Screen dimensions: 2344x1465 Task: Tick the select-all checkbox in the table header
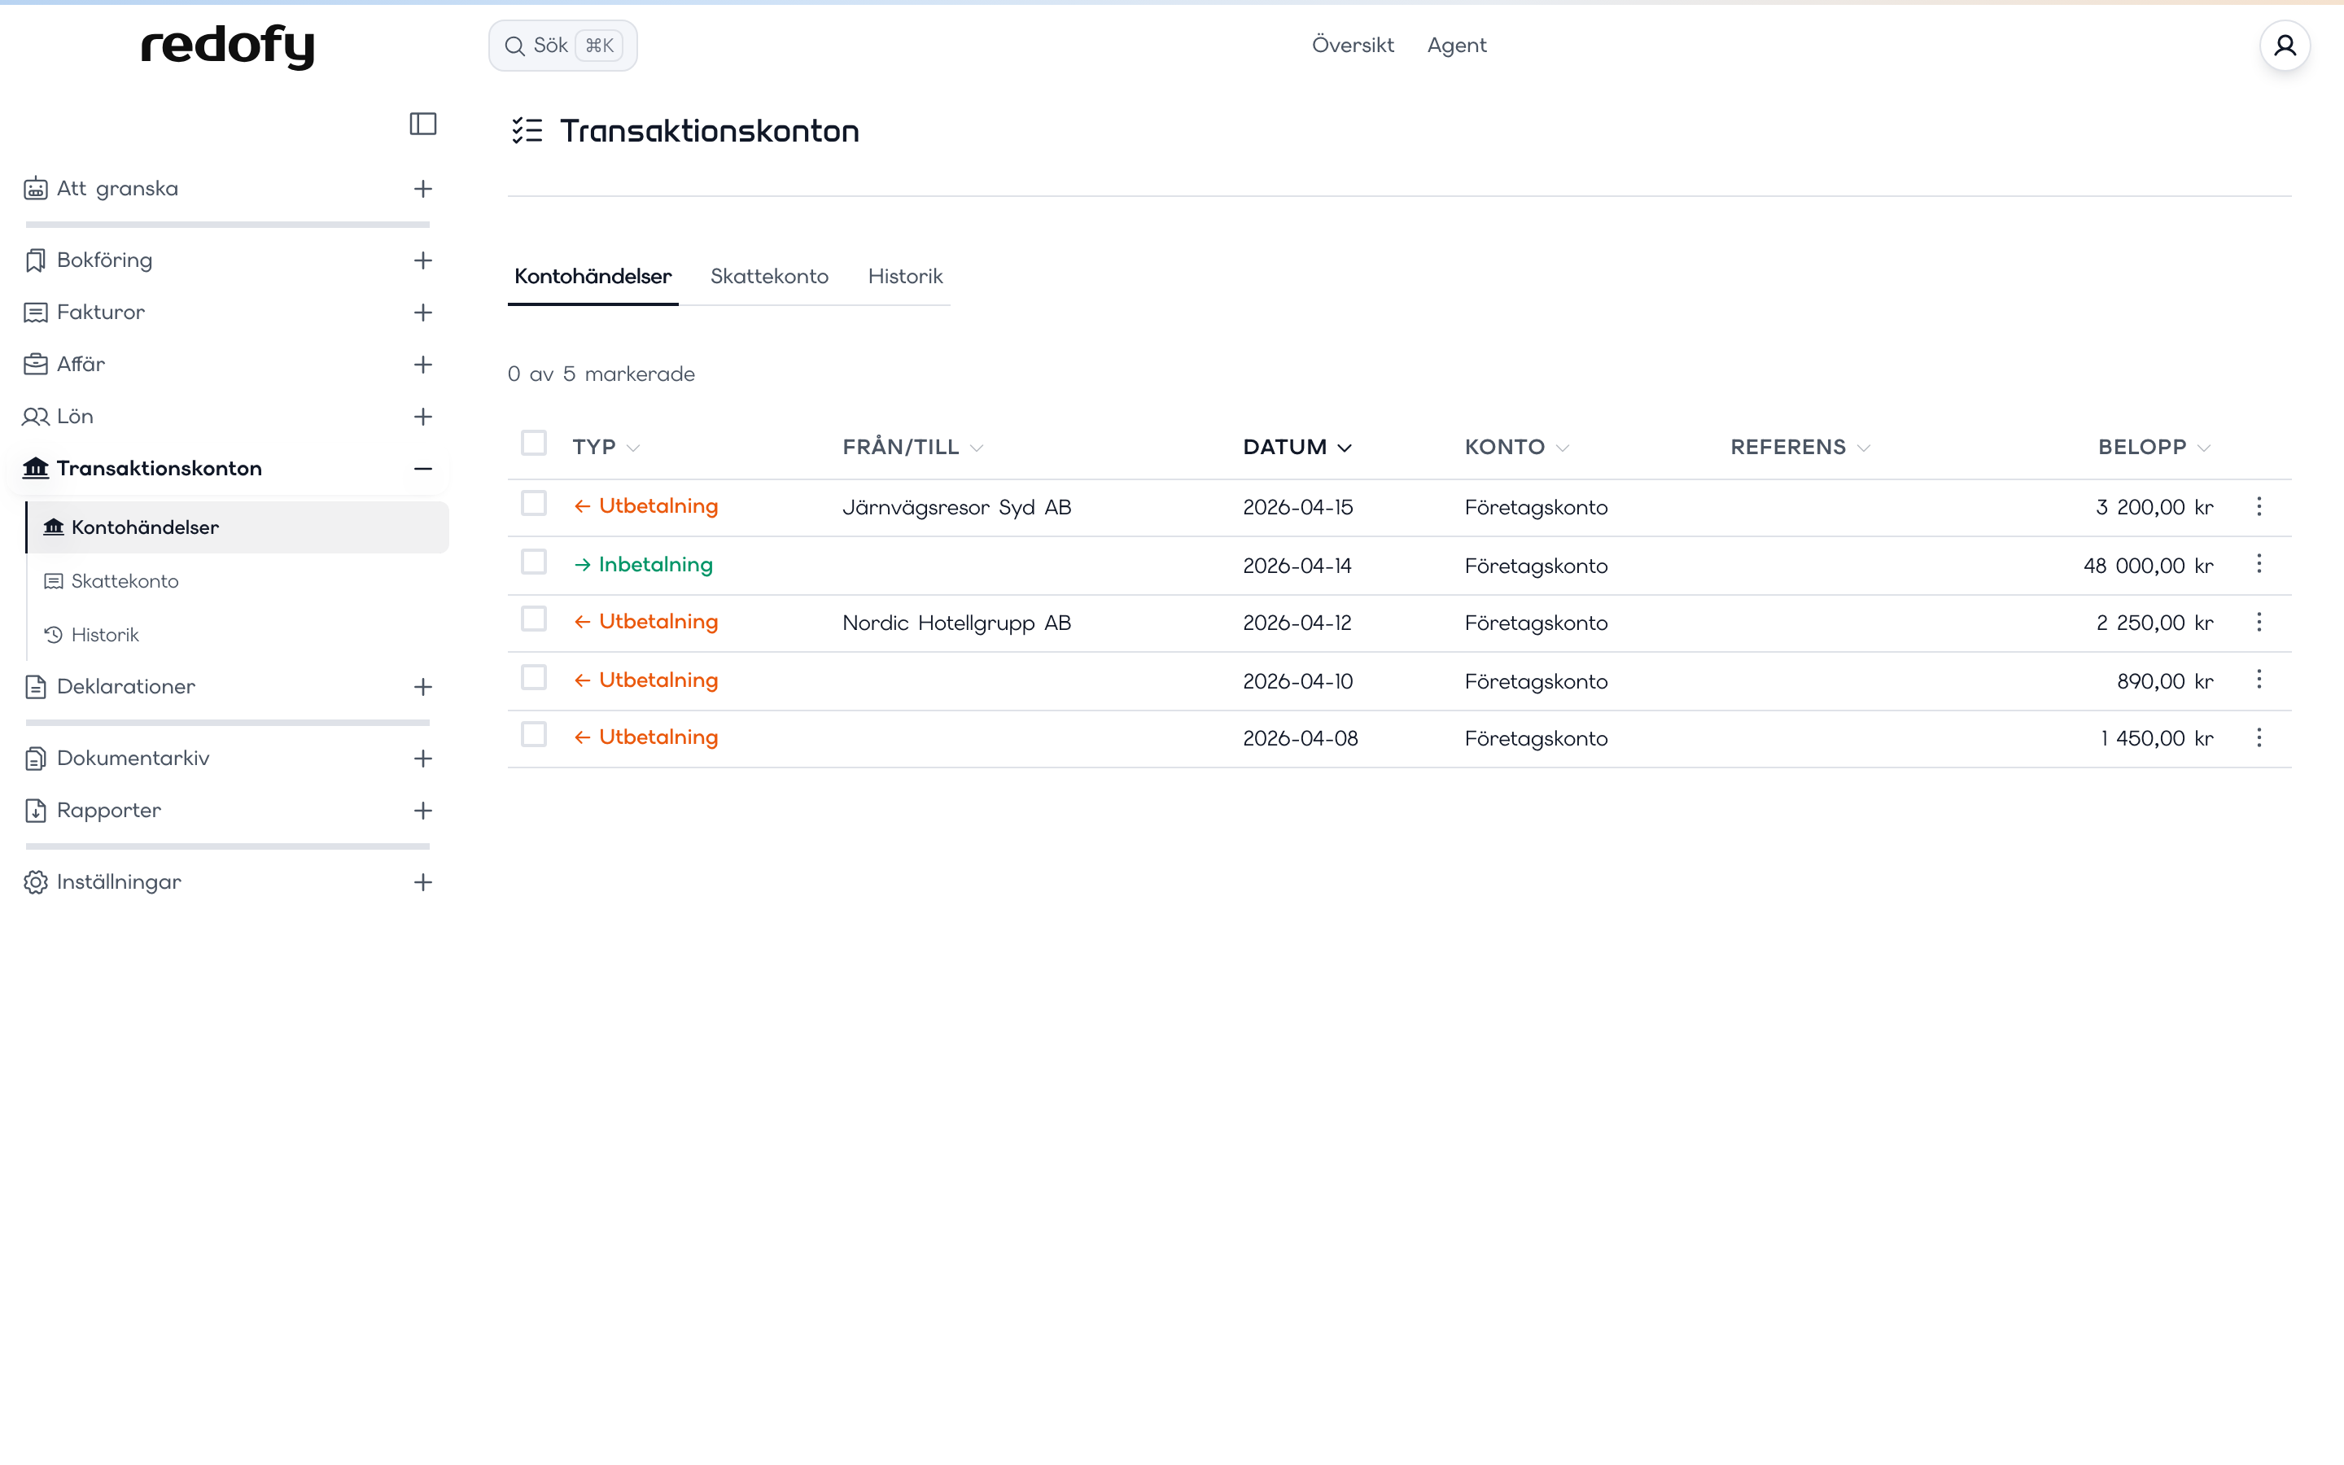534,443
